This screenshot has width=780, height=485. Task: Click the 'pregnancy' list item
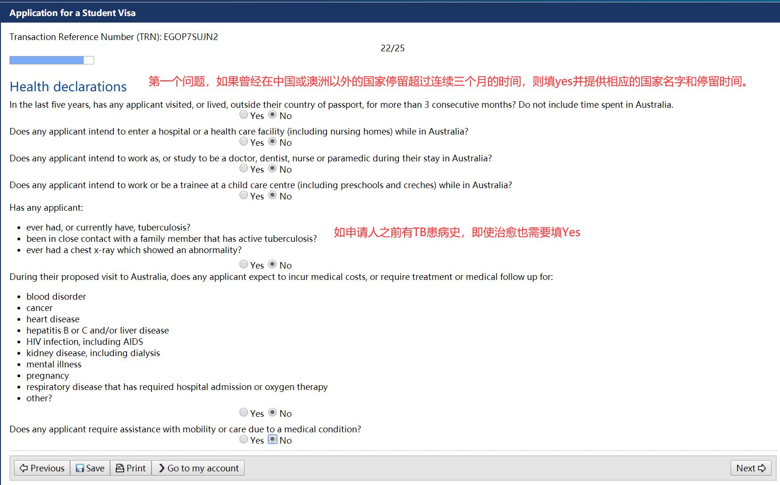(48, 375)
